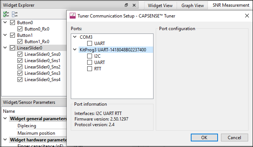Open the SNR Measurement tab

231,5
